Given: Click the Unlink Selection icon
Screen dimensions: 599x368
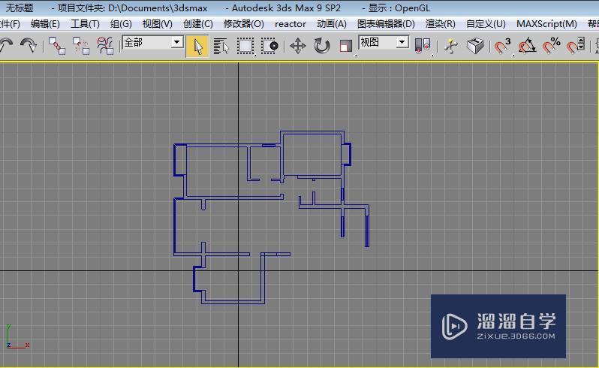Looking at the screenshot, I should pyautogui.click(x=81, y=46).
